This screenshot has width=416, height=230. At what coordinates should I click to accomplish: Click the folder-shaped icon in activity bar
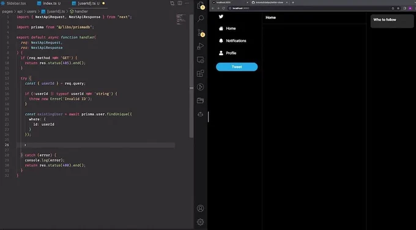tap(201, 100)
